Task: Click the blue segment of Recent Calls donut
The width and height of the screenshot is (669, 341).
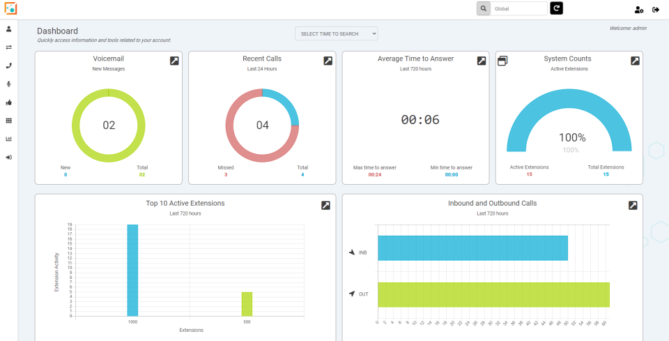Action: point(284,103)
